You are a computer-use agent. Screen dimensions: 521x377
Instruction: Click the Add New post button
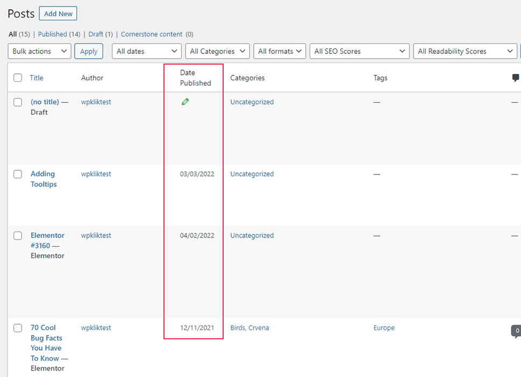[58, 13]
